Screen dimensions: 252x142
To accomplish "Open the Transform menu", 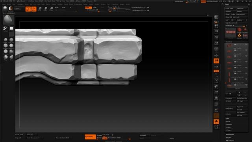I will point(115,4).
